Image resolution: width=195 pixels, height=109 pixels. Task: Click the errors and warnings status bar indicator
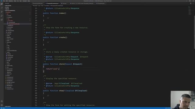point(3,108)
